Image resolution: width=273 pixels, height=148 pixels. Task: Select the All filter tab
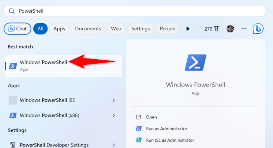(40, 28)
